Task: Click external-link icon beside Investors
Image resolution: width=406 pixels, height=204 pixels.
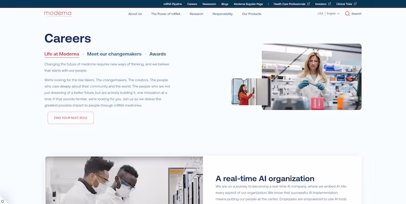Action: [329, 4]
